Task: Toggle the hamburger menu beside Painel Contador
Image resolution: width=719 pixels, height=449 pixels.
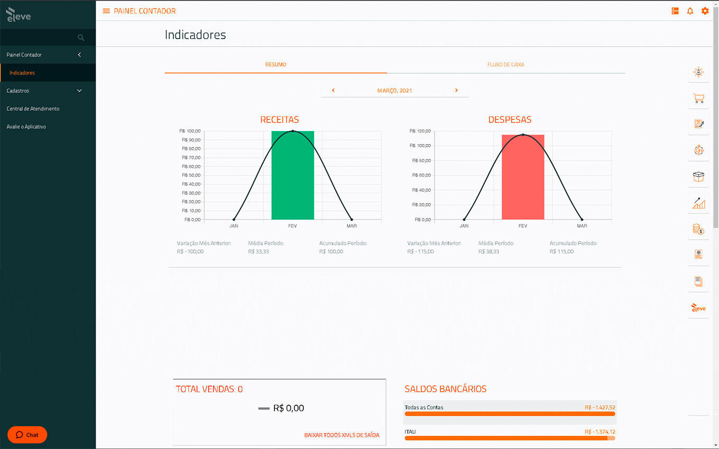Action: point(106,11)
